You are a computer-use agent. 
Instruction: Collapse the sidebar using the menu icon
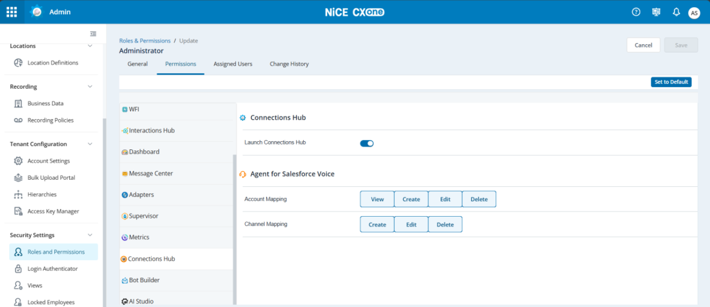(93, 34)
